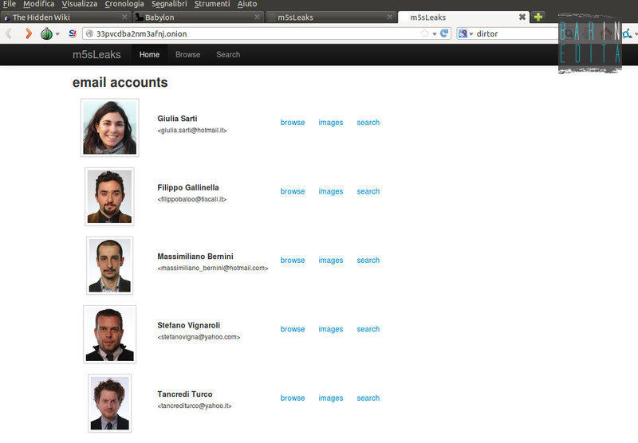
Task: Click the email accounts heading
Action: [x=120, y=83]
